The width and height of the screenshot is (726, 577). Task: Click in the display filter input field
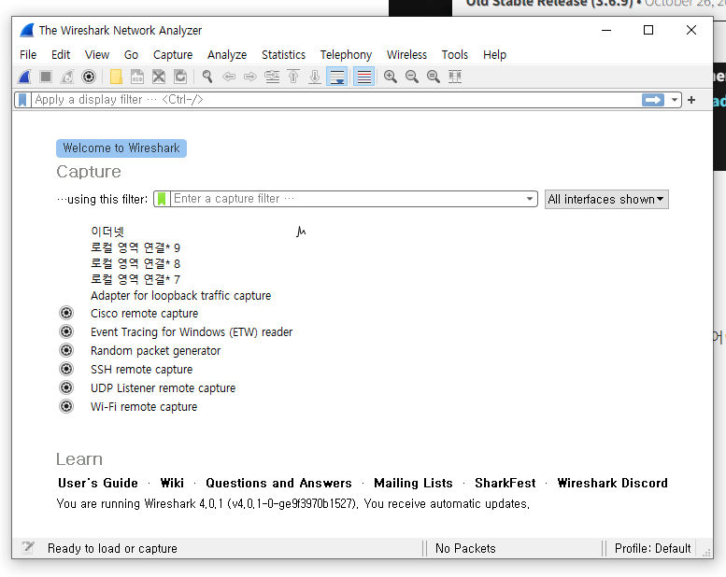[335, 100]
